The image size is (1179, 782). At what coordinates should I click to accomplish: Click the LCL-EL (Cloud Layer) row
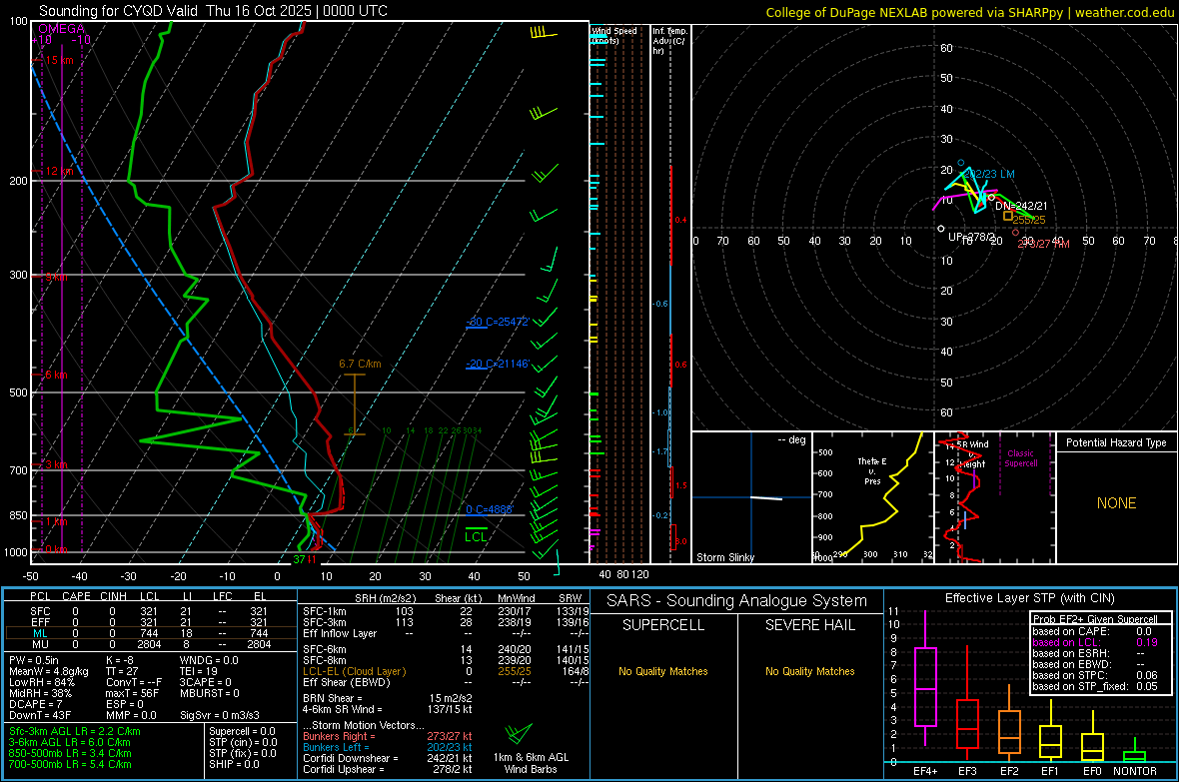(446, 671)
